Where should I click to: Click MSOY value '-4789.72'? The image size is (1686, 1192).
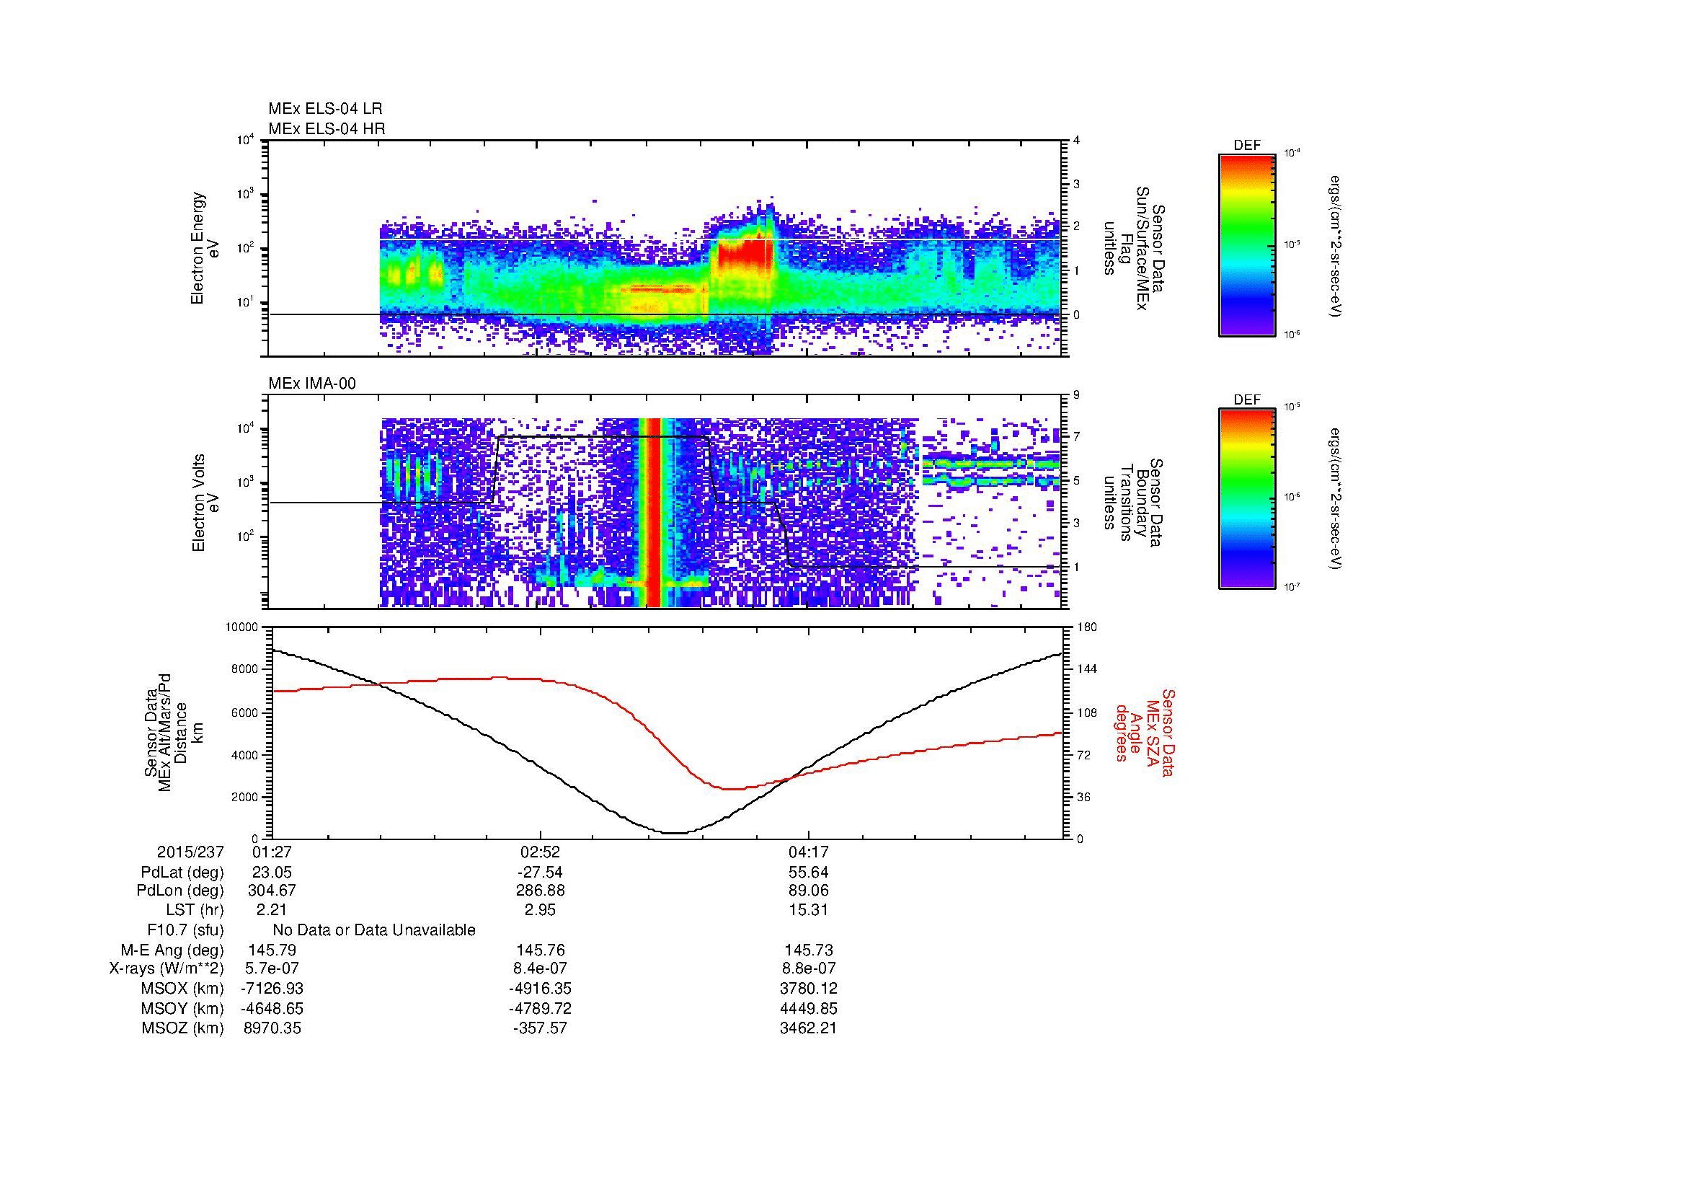pyautogui.click(x=541, y=1009)
